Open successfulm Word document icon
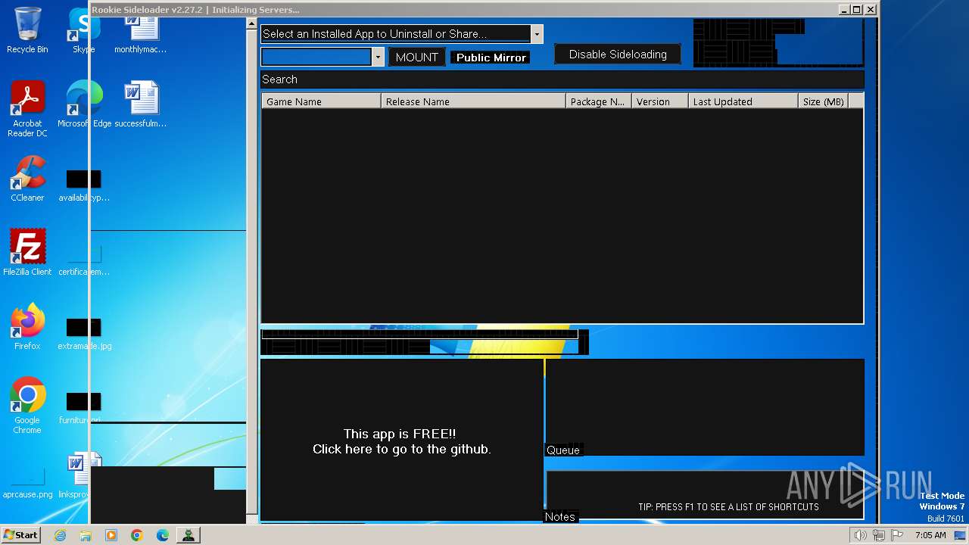 [141, 104]
